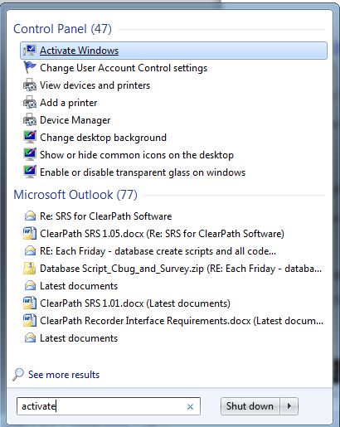
Task: Click the Word icon beside ClearPath Recorder Interface Requirements
Action: tap(30, 320)
